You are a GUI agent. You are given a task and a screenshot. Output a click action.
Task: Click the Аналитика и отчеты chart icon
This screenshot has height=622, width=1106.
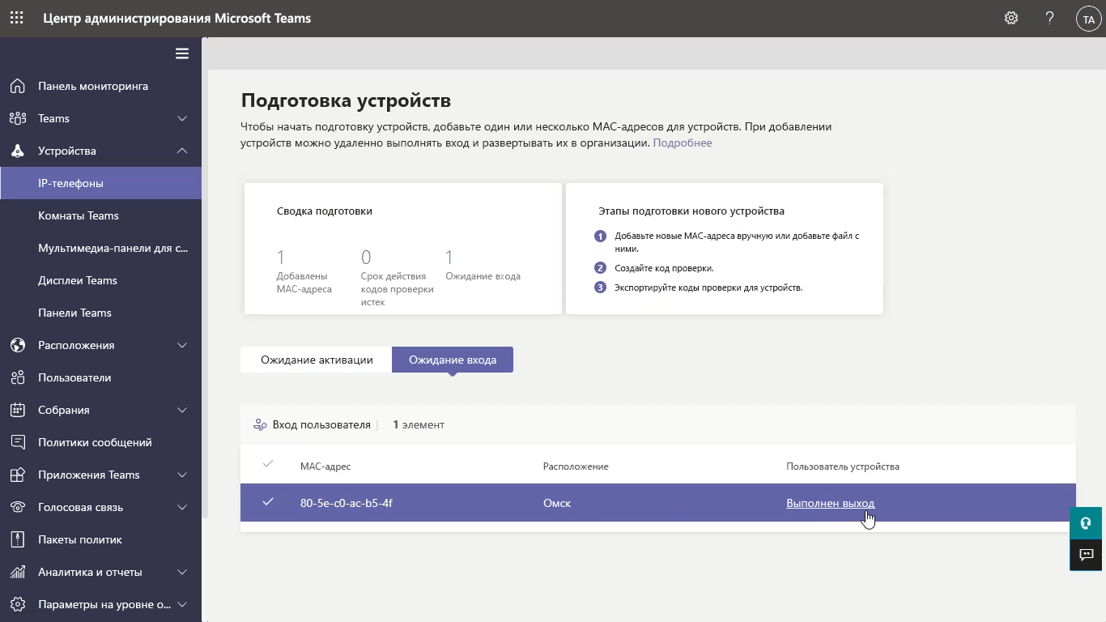pos(17,572)
